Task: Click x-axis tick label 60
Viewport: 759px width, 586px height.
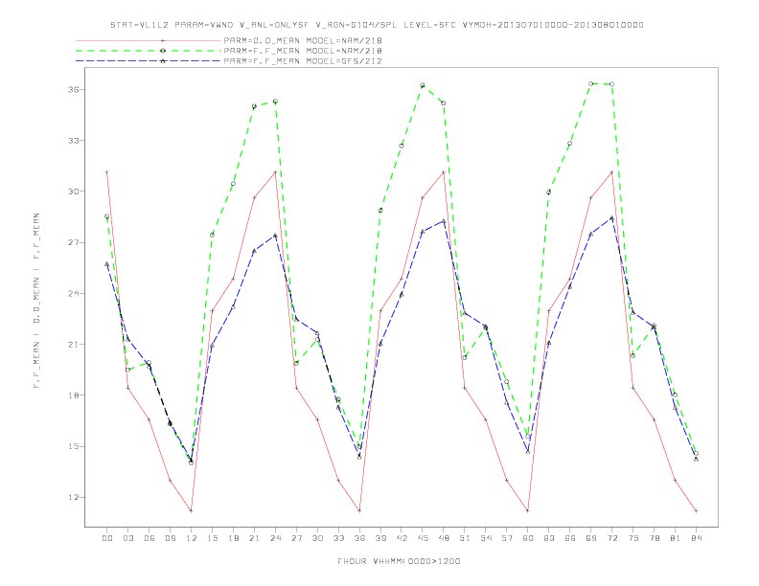Action: tap(528, 538)
